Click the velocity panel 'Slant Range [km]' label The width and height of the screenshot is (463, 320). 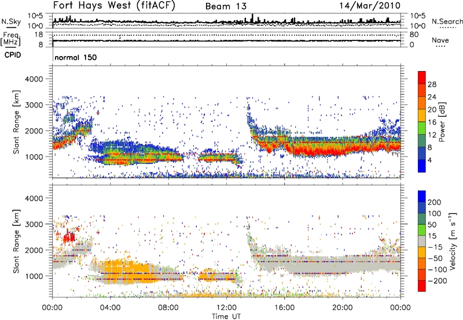coord(16,241)
